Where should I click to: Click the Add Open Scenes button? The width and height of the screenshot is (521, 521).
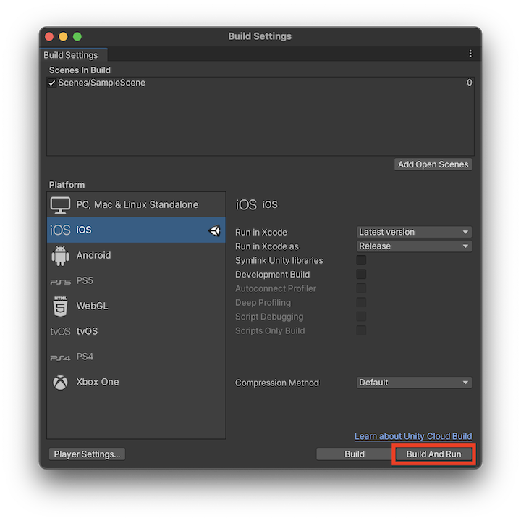433,164
